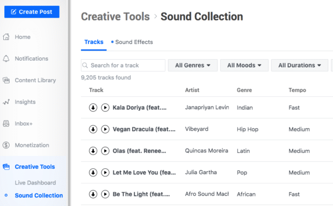Screen dimensions: 333x206
Task: Click the Hip Hop genre cell
Action: coord(248,129)
